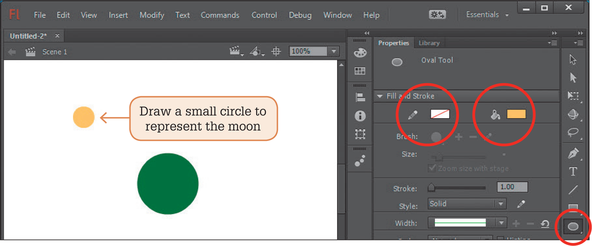The image size is (592, 246).
Task: Click the Edit Symbols button
Action: 257,51
